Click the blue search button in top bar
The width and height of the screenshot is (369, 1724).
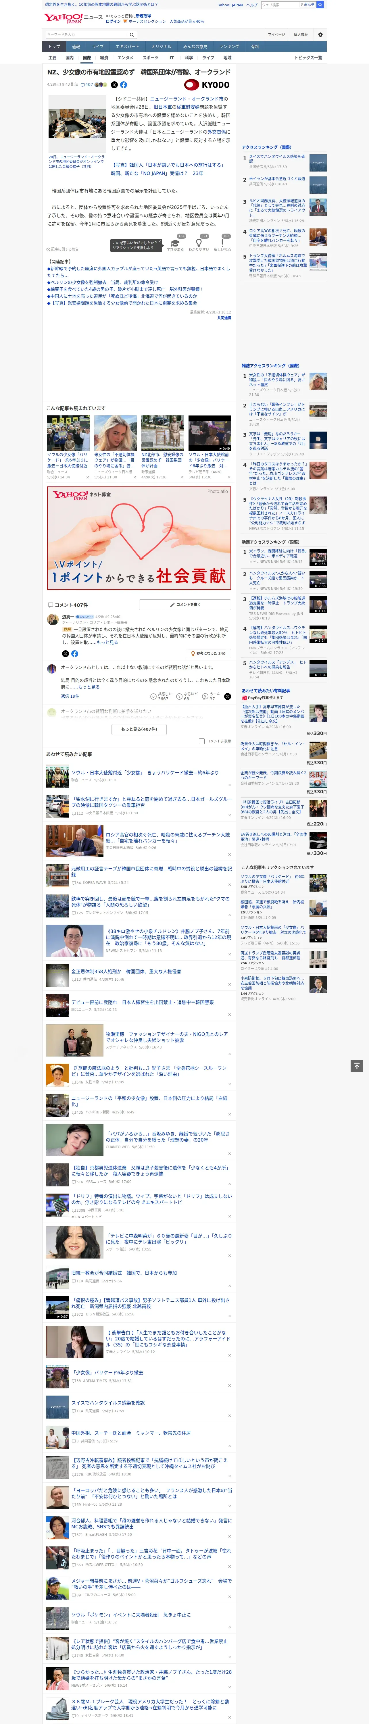[x=320, y=5]
